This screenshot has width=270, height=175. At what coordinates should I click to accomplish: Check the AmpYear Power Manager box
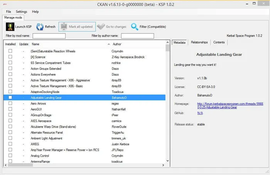coord(10,150)
